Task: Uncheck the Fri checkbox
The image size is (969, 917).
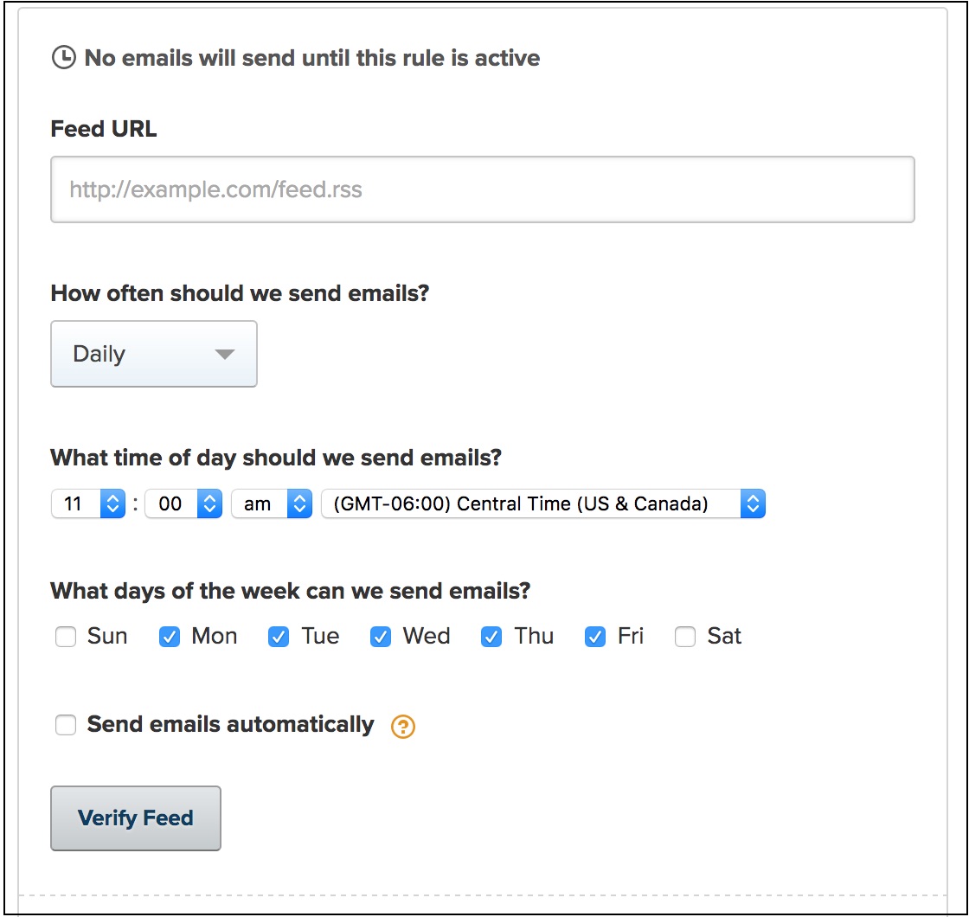Action: [595, 638]
